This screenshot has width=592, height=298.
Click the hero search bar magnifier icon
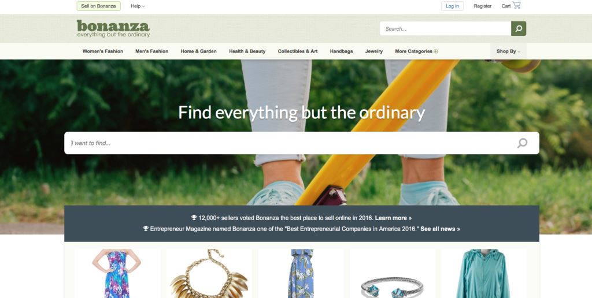click(522, 143)
